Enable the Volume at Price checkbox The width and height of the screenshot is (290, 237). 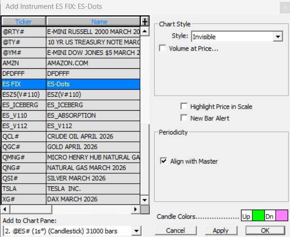[162, 48]
